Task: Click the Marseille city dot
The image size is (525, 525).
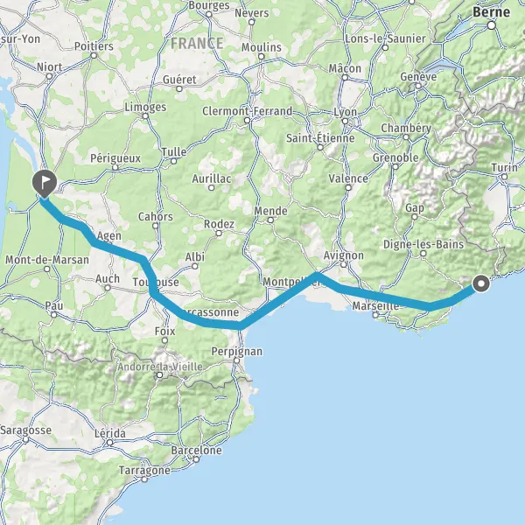Action: pyautogui.click(x=375, y=315)
